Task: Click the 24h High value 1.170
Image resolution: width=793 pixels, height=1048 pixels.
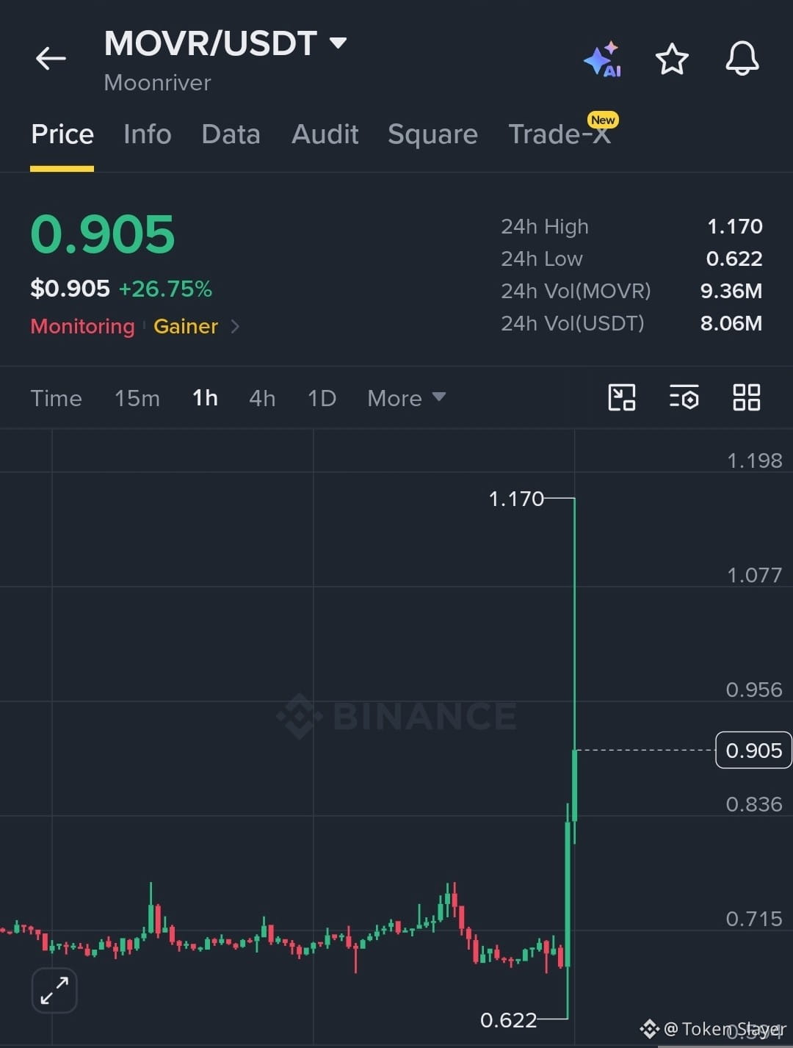Action: 735,226
